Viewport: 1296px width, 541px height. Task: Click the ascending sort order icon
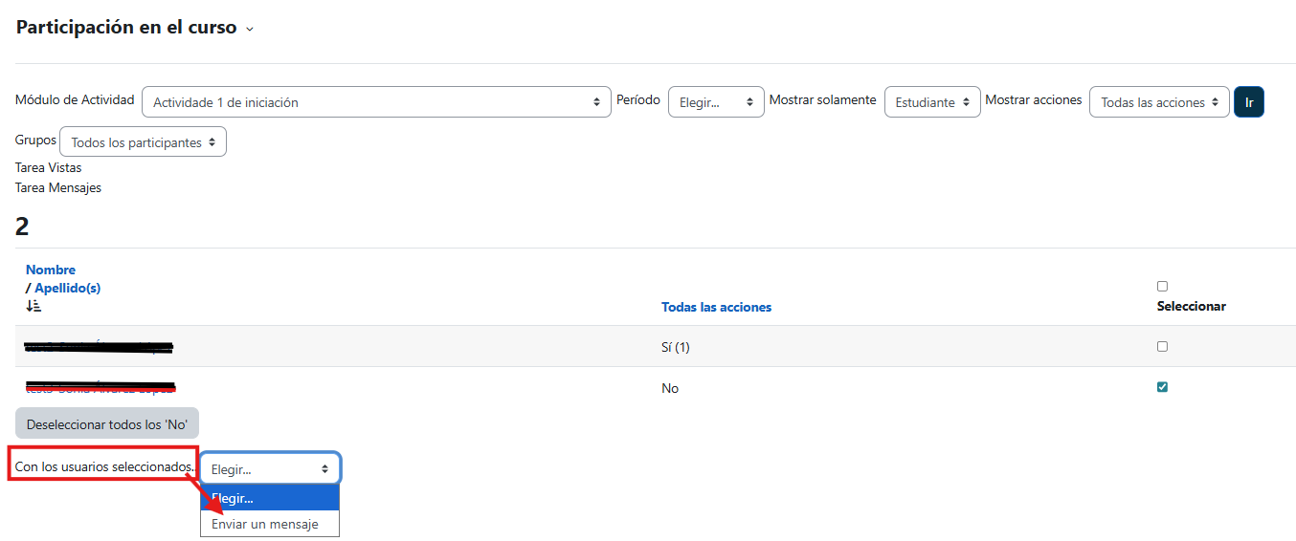click(34, 306)
